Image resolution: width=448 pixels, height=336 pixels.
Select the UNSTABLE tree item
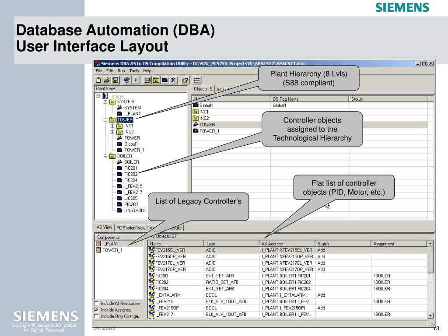click(135, 210)
